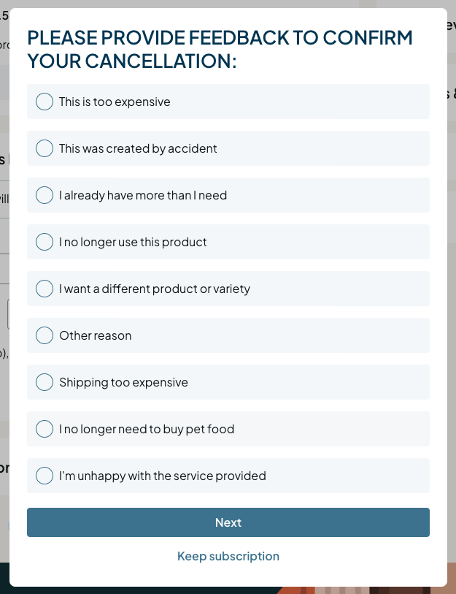
Task: Select the 'This is too expensive' radio button
Action: click(x=45, y=102)
